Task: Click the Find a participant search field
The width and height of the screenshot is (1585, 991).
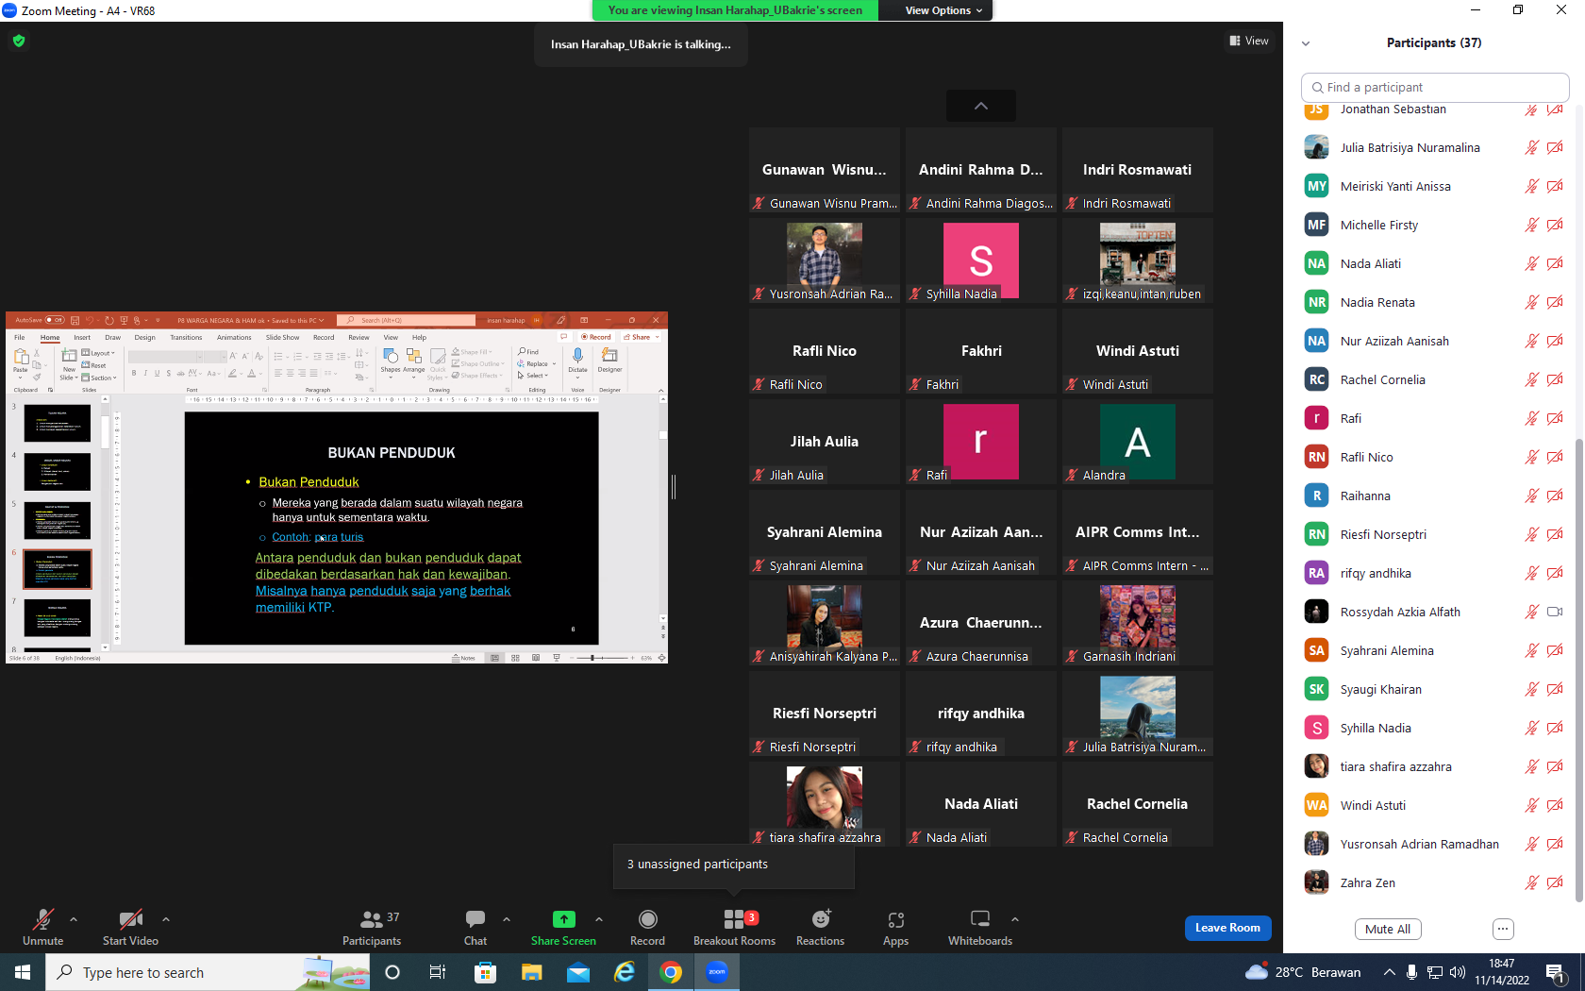Action: click(1435, 87)
